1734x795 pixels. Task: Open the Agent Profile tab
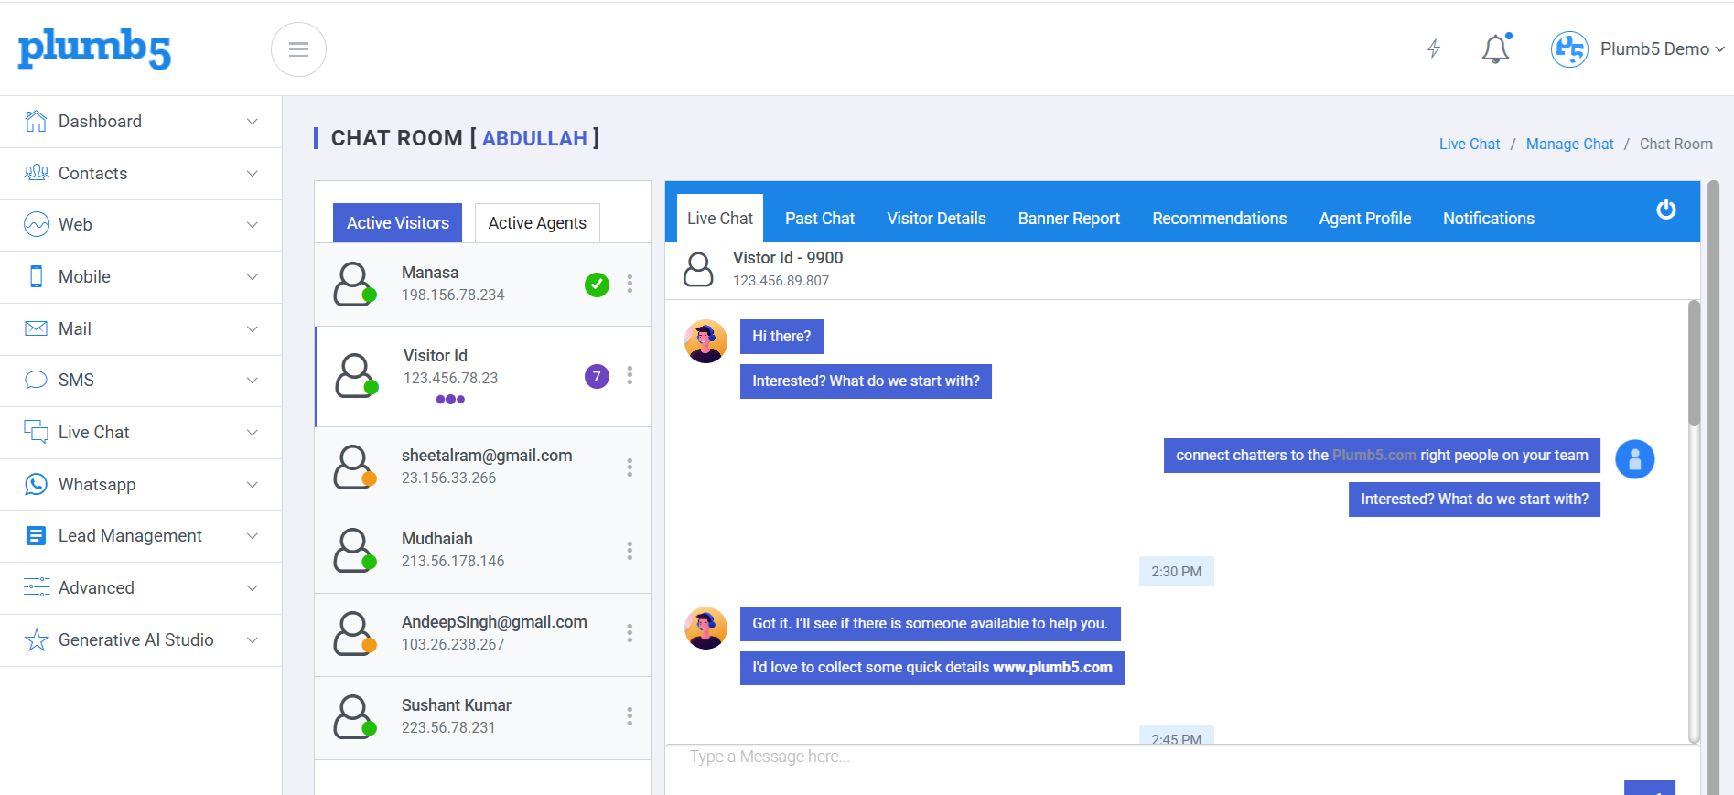[1365, 219]
